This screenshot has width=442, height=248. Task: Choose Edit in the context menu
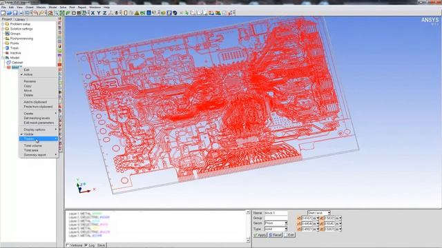pyautogui.click(x=26, y=70)
